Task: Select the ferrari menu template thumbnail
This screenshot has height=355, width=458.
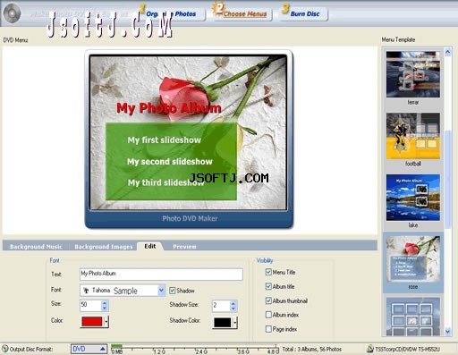Action: pyautogui.click(x=413, y=74)
